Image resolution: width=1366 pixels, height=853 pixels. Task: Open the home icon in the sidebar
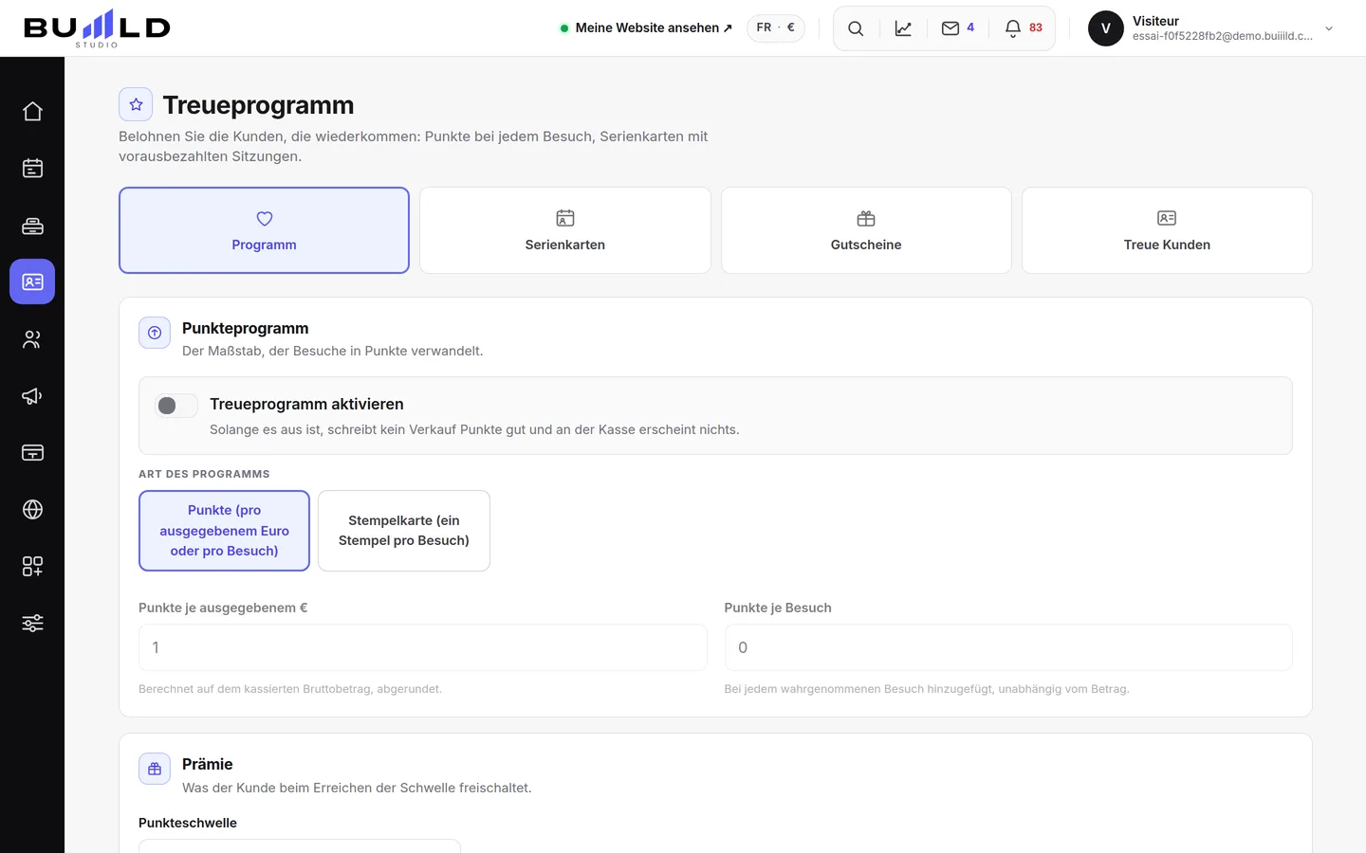(32, 112)
